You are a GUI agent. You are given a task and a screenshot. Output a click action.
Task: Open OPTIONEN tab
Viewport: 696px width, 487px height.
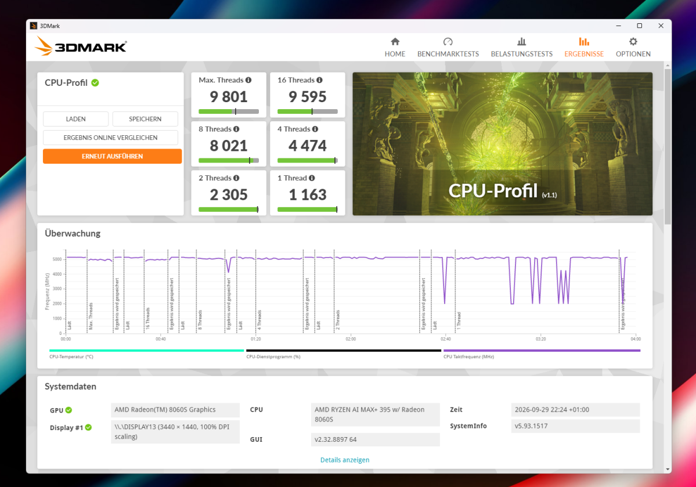click(633, 54)
